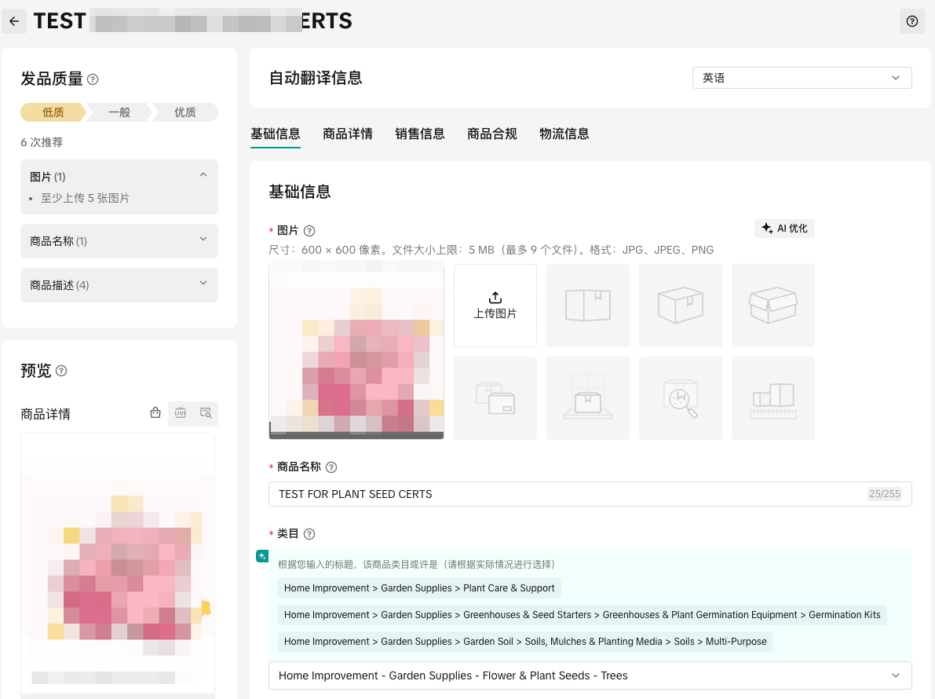Click the back arrow button
This screenshot has height=699, width=935.
pyautogui.click(x=14, y=21)
